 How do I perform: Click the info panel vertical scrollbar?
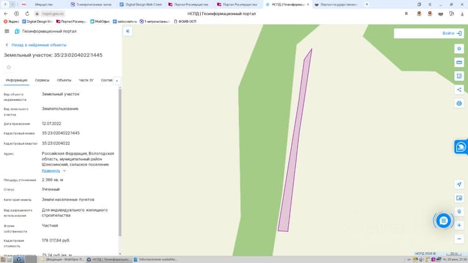pyautogui.click(x=120, y=163)
